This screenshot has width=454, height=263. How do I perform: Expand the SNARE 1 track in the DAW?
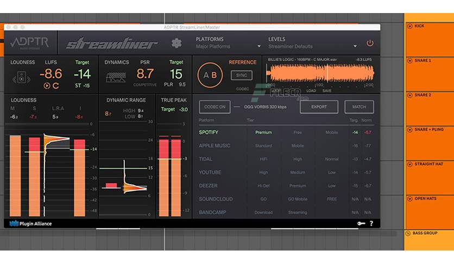pyautogui.click(x=409, y=60)
